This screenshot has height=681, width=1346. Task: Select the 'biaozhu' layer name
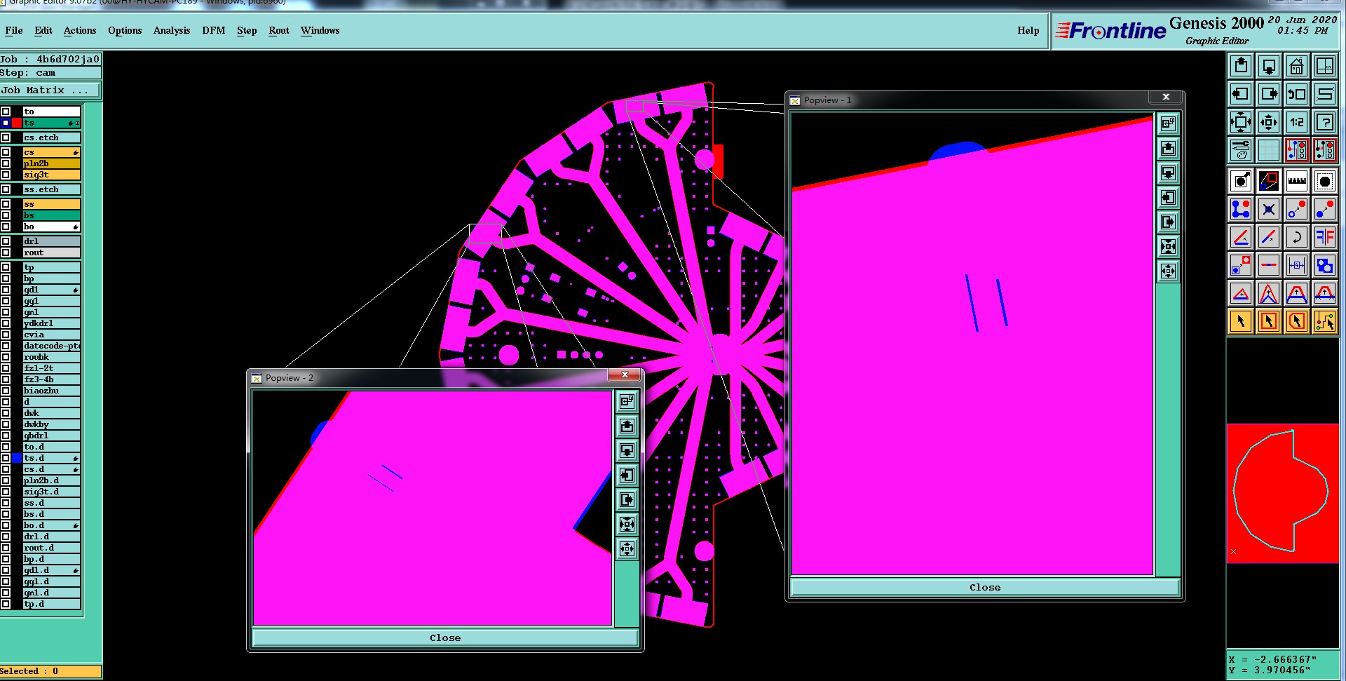52,391
